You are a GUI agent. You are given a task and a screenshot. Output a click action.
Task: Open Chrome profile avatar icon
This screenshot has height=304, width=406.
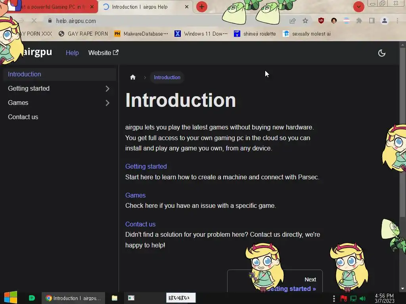coord(385,21)
